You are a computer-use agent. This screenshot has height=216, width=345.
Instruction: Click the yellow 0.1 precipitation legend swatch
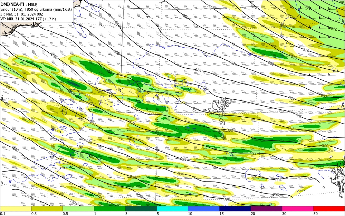point(16,209)
